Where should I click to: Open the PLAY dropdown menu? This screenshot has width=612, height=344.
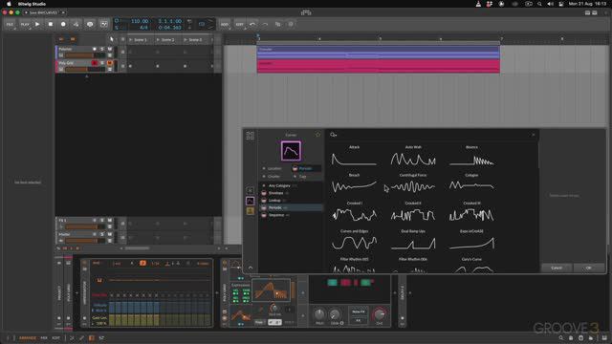tap(25, 24)
